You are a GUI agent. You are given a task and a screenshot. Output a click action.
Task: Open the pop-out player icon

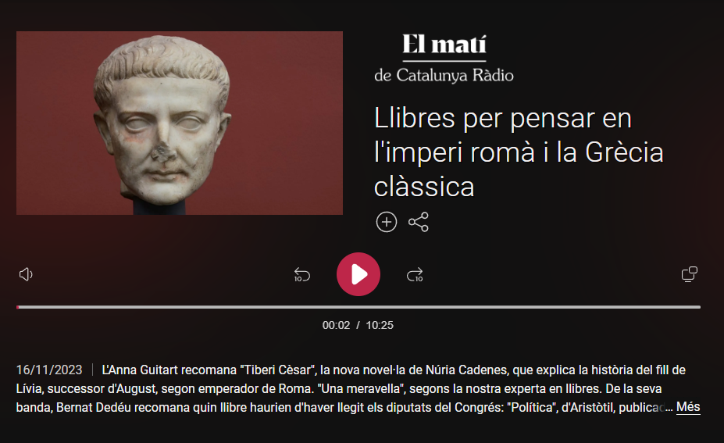tap(690, 274)
